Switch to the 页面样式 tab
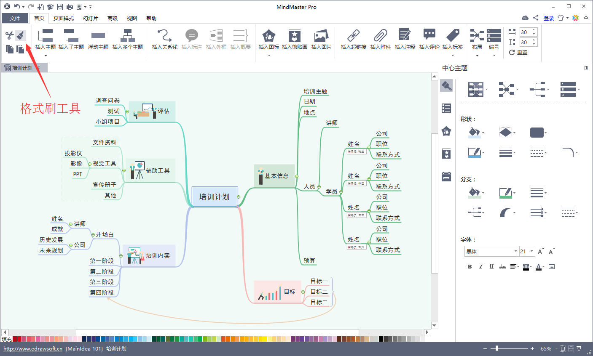This screenshot has height=356, width=593. click(64, 18)
